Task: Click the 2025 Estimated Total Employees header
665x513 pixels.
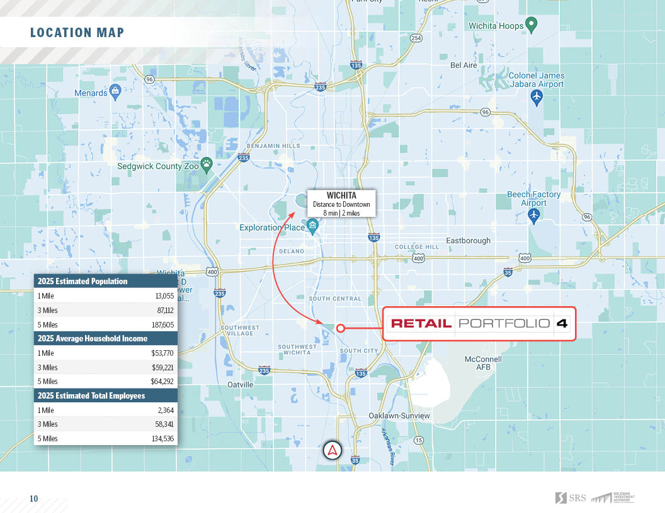Action: tap(106, 395)
